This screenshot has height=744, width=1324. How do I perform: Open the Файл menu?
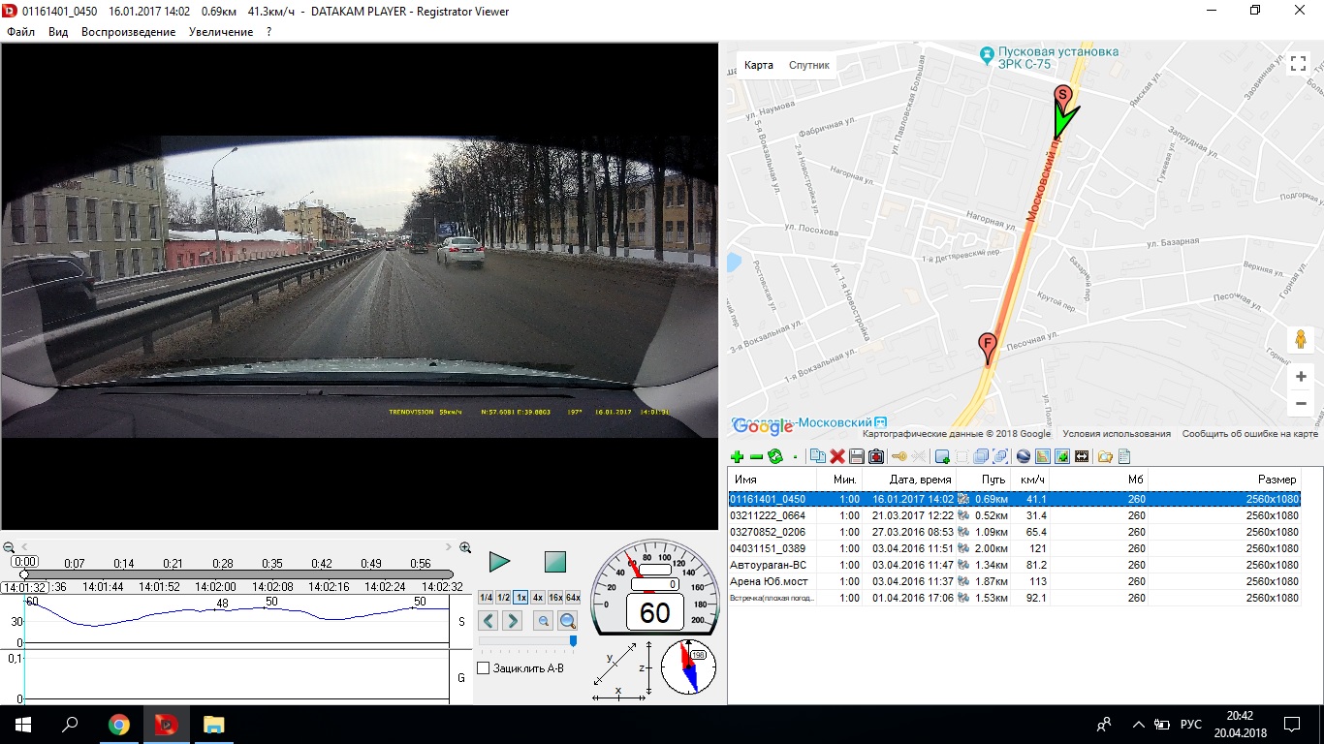(20, 32)
